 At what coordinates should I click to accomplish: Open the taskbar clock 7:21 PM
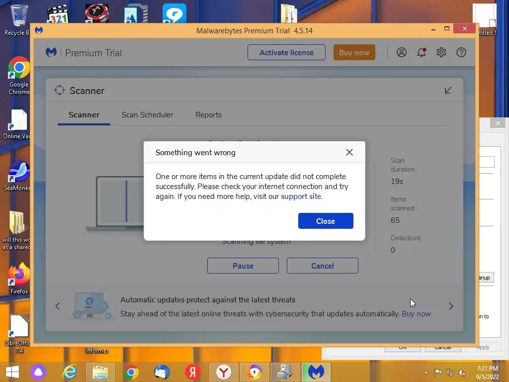[488, 373]
